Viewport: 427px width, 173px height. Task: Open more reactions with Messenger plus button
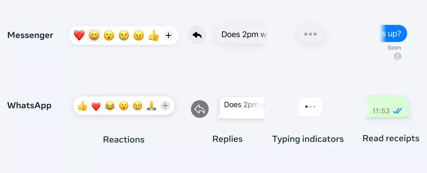[168, 36]
